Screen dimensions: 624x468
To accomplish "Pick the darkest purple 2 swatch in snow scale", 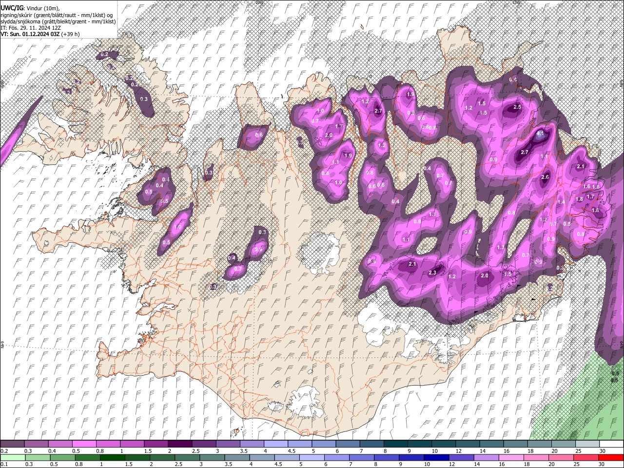I will point(179,444).
